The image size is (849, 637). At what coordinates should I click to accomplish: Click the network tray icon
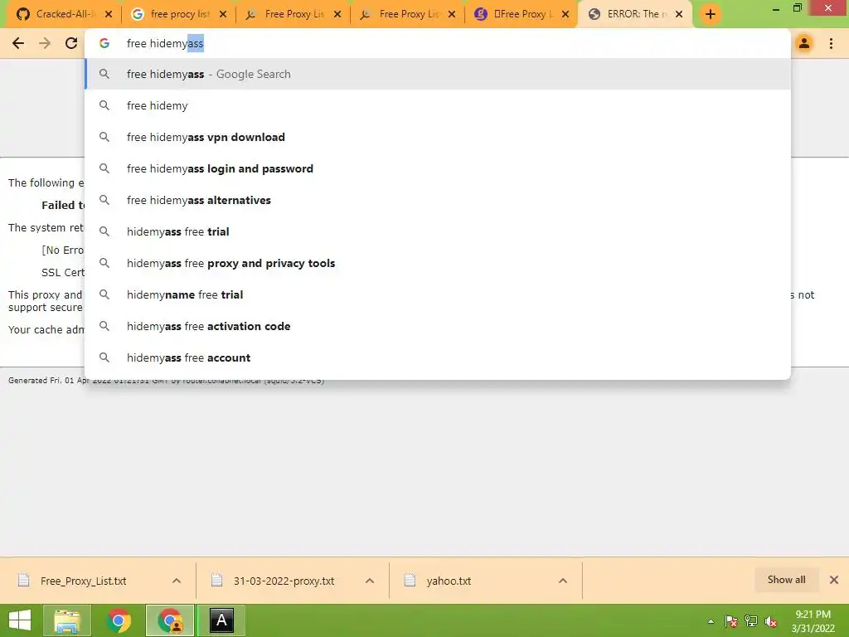coord(751,621)
